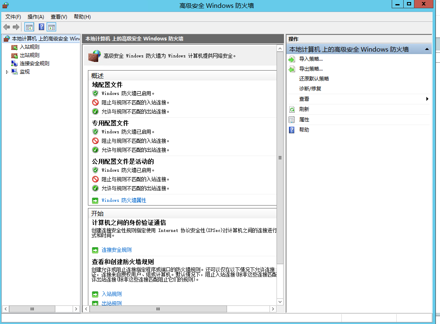Click the Forward arrow toolbar icon

click(16, 27)
